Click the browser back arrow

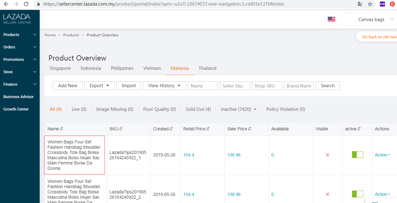[6, 4]
